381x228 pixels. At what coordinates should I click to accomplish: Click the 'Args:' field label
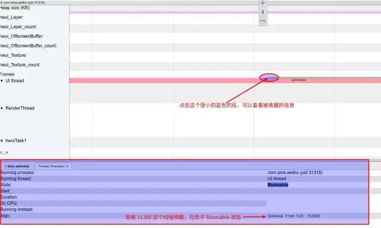5,216
